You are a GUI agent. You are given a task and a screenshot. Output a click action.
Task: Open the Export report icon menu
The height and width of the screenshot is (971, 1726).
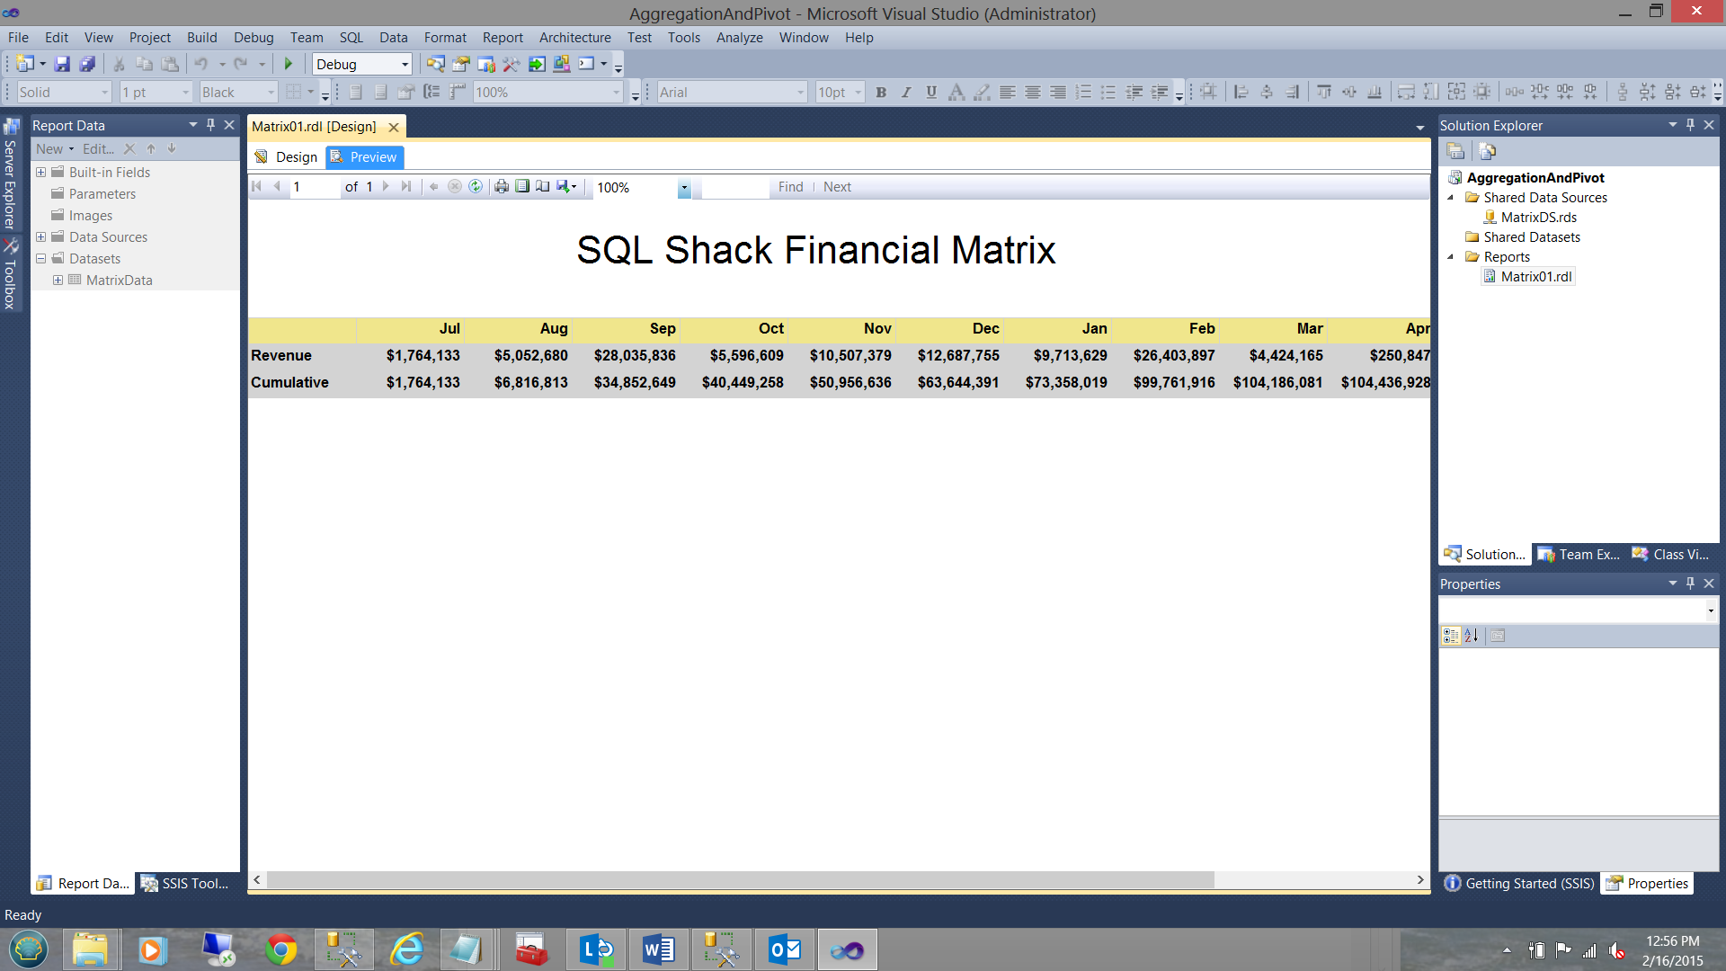click(x=566, y=187)
